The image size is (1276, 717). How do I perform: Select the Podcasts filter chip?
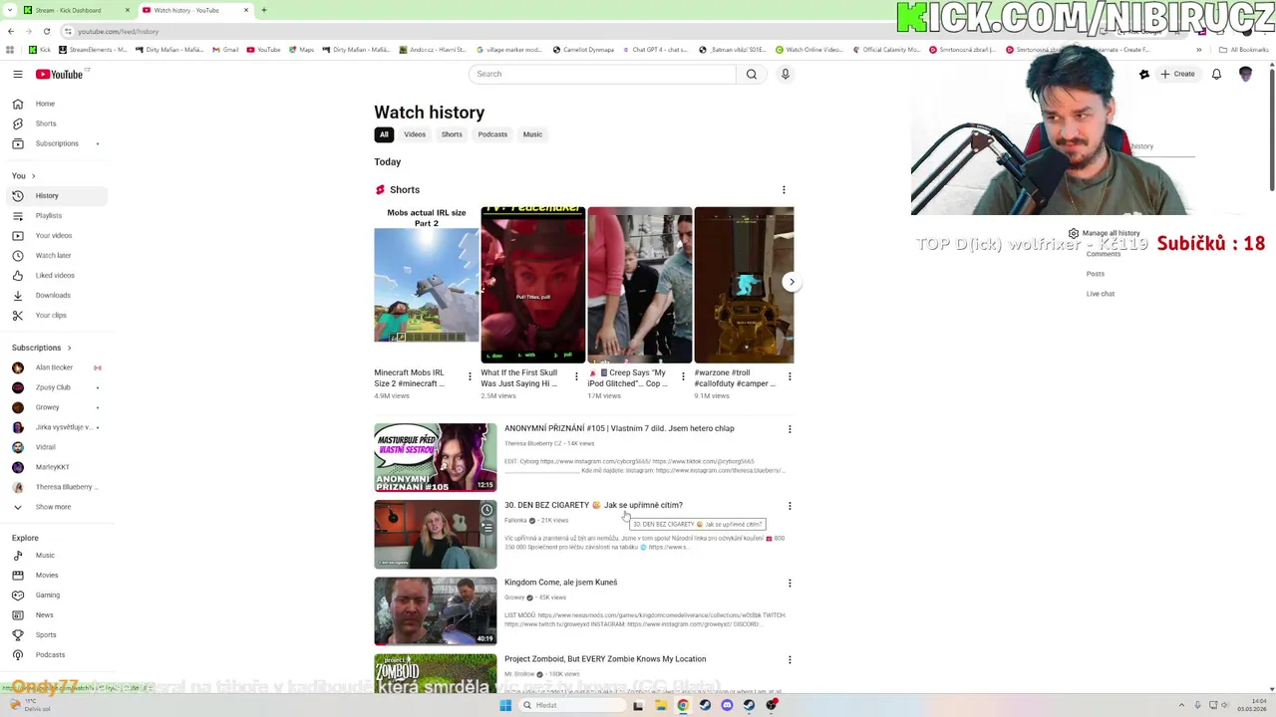(x=492, y=134)
